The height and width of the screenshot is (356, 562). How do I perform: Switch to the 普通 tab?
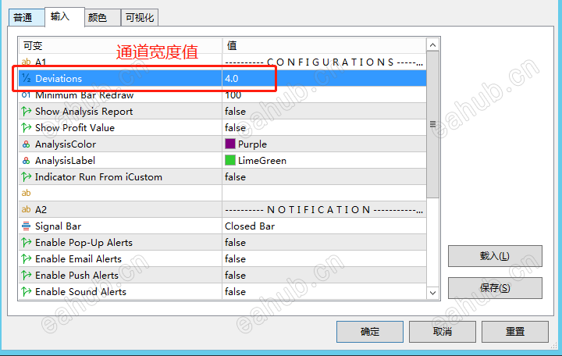click(27, 17)
